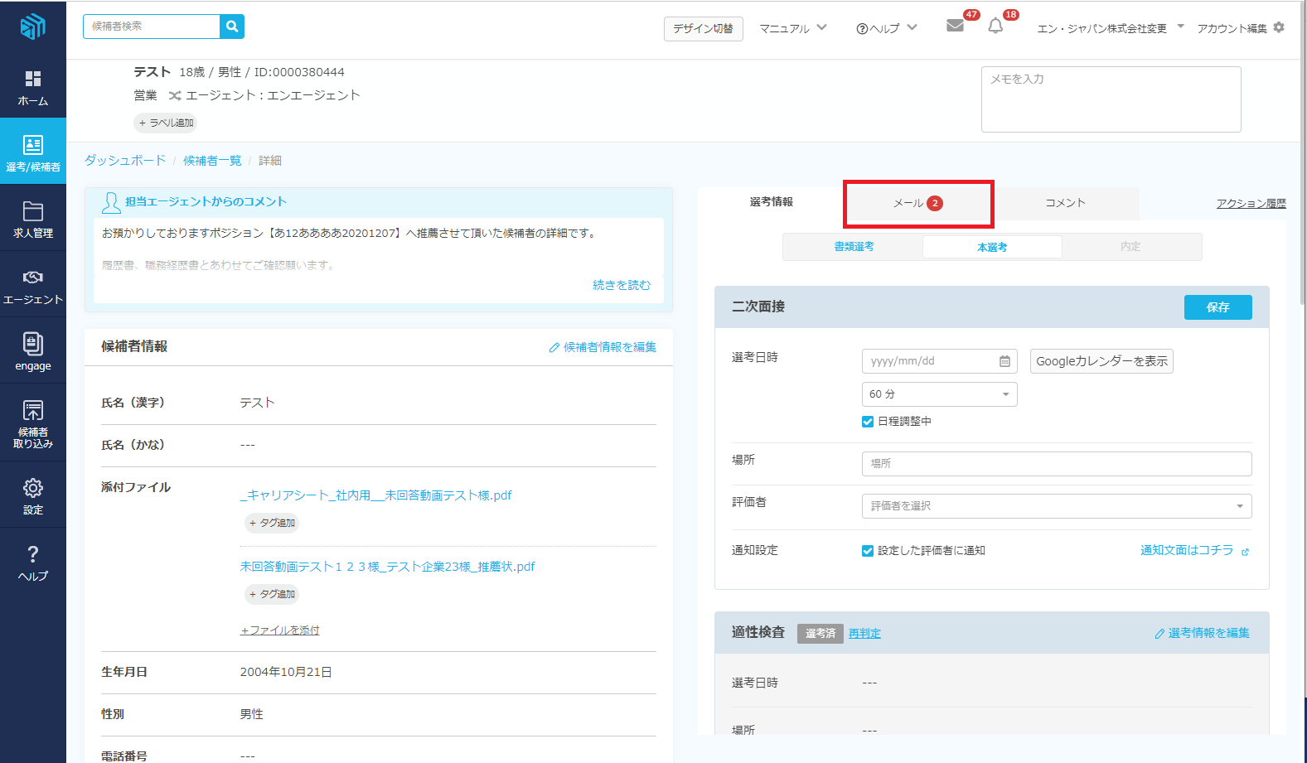1307x763 pixels.
Task: Switch to the メール tab
Action: click(x=917, y=203)
